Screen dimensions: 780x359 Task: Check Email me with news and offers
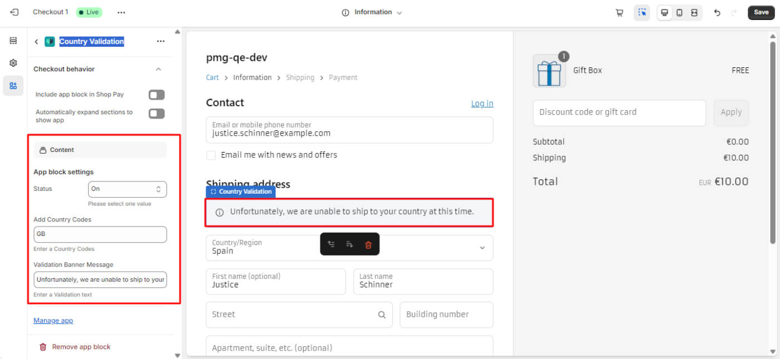[x=211, y=155]
